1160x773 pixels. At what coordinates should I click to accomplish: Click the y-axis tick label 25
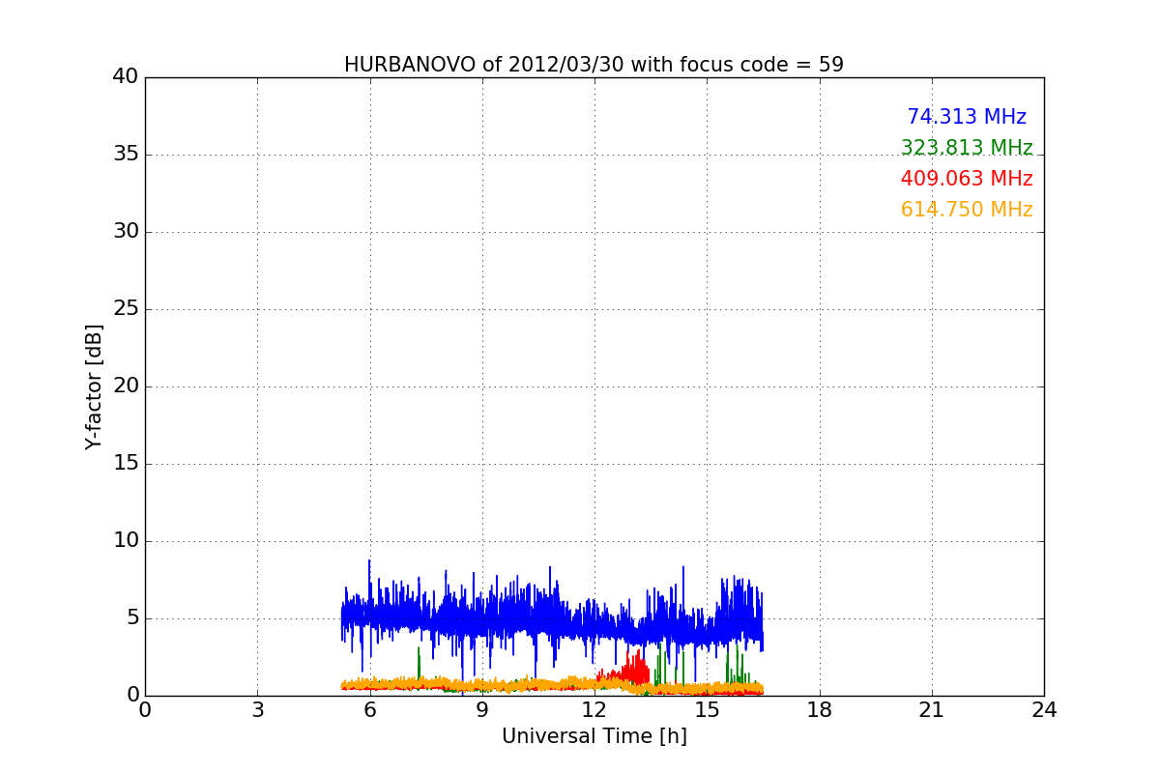126,308
